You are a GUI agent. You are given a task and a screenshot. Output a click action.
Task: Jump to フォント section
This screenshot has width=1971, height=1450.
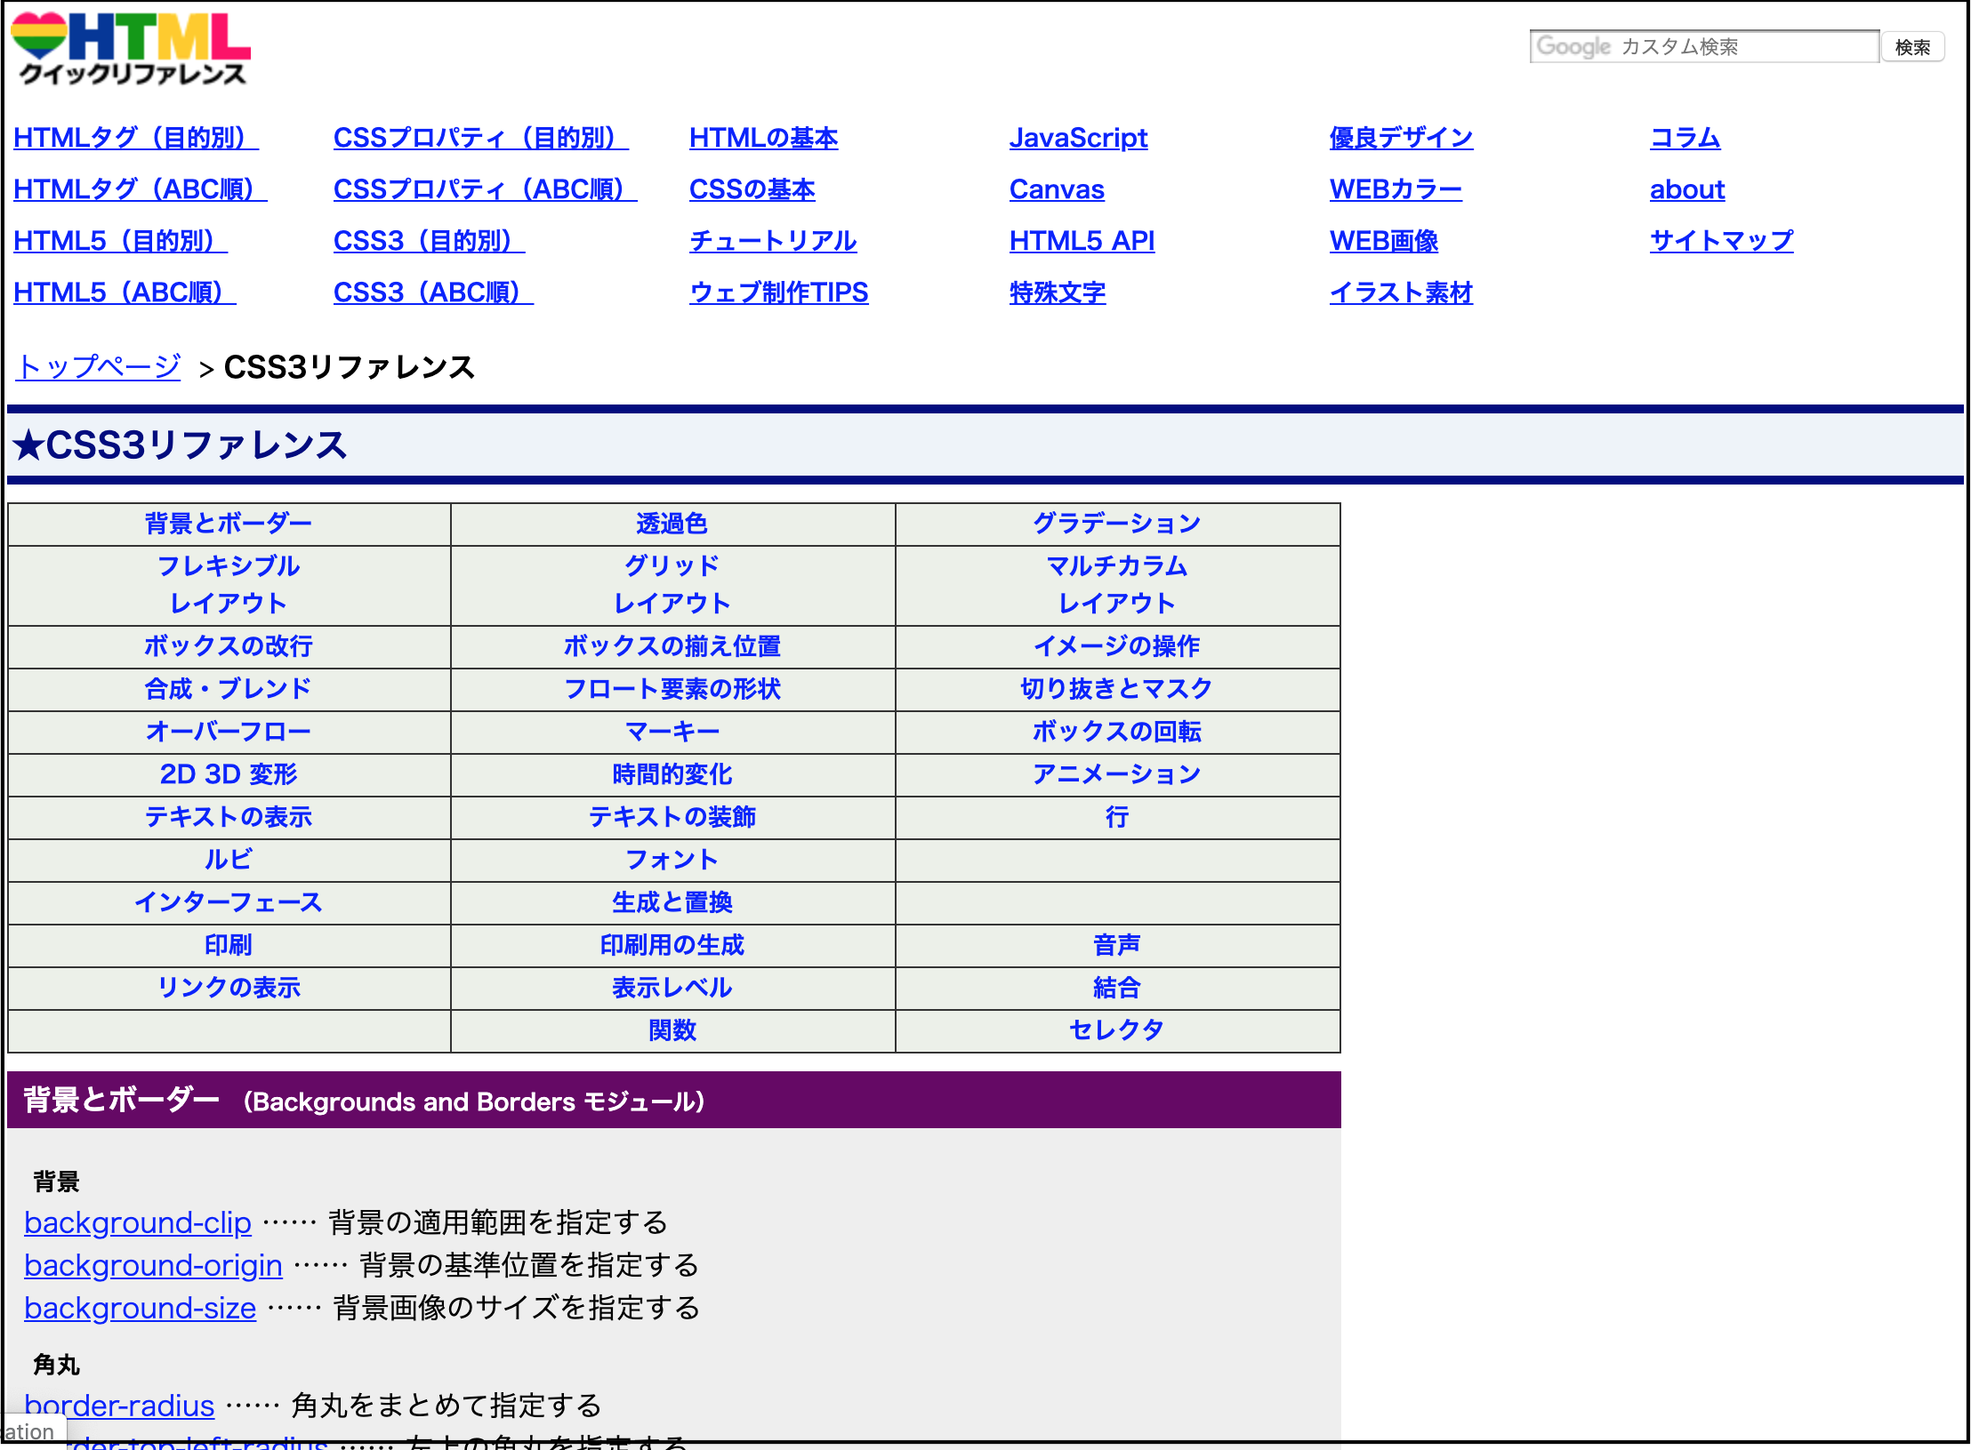[x=672, y=860]
